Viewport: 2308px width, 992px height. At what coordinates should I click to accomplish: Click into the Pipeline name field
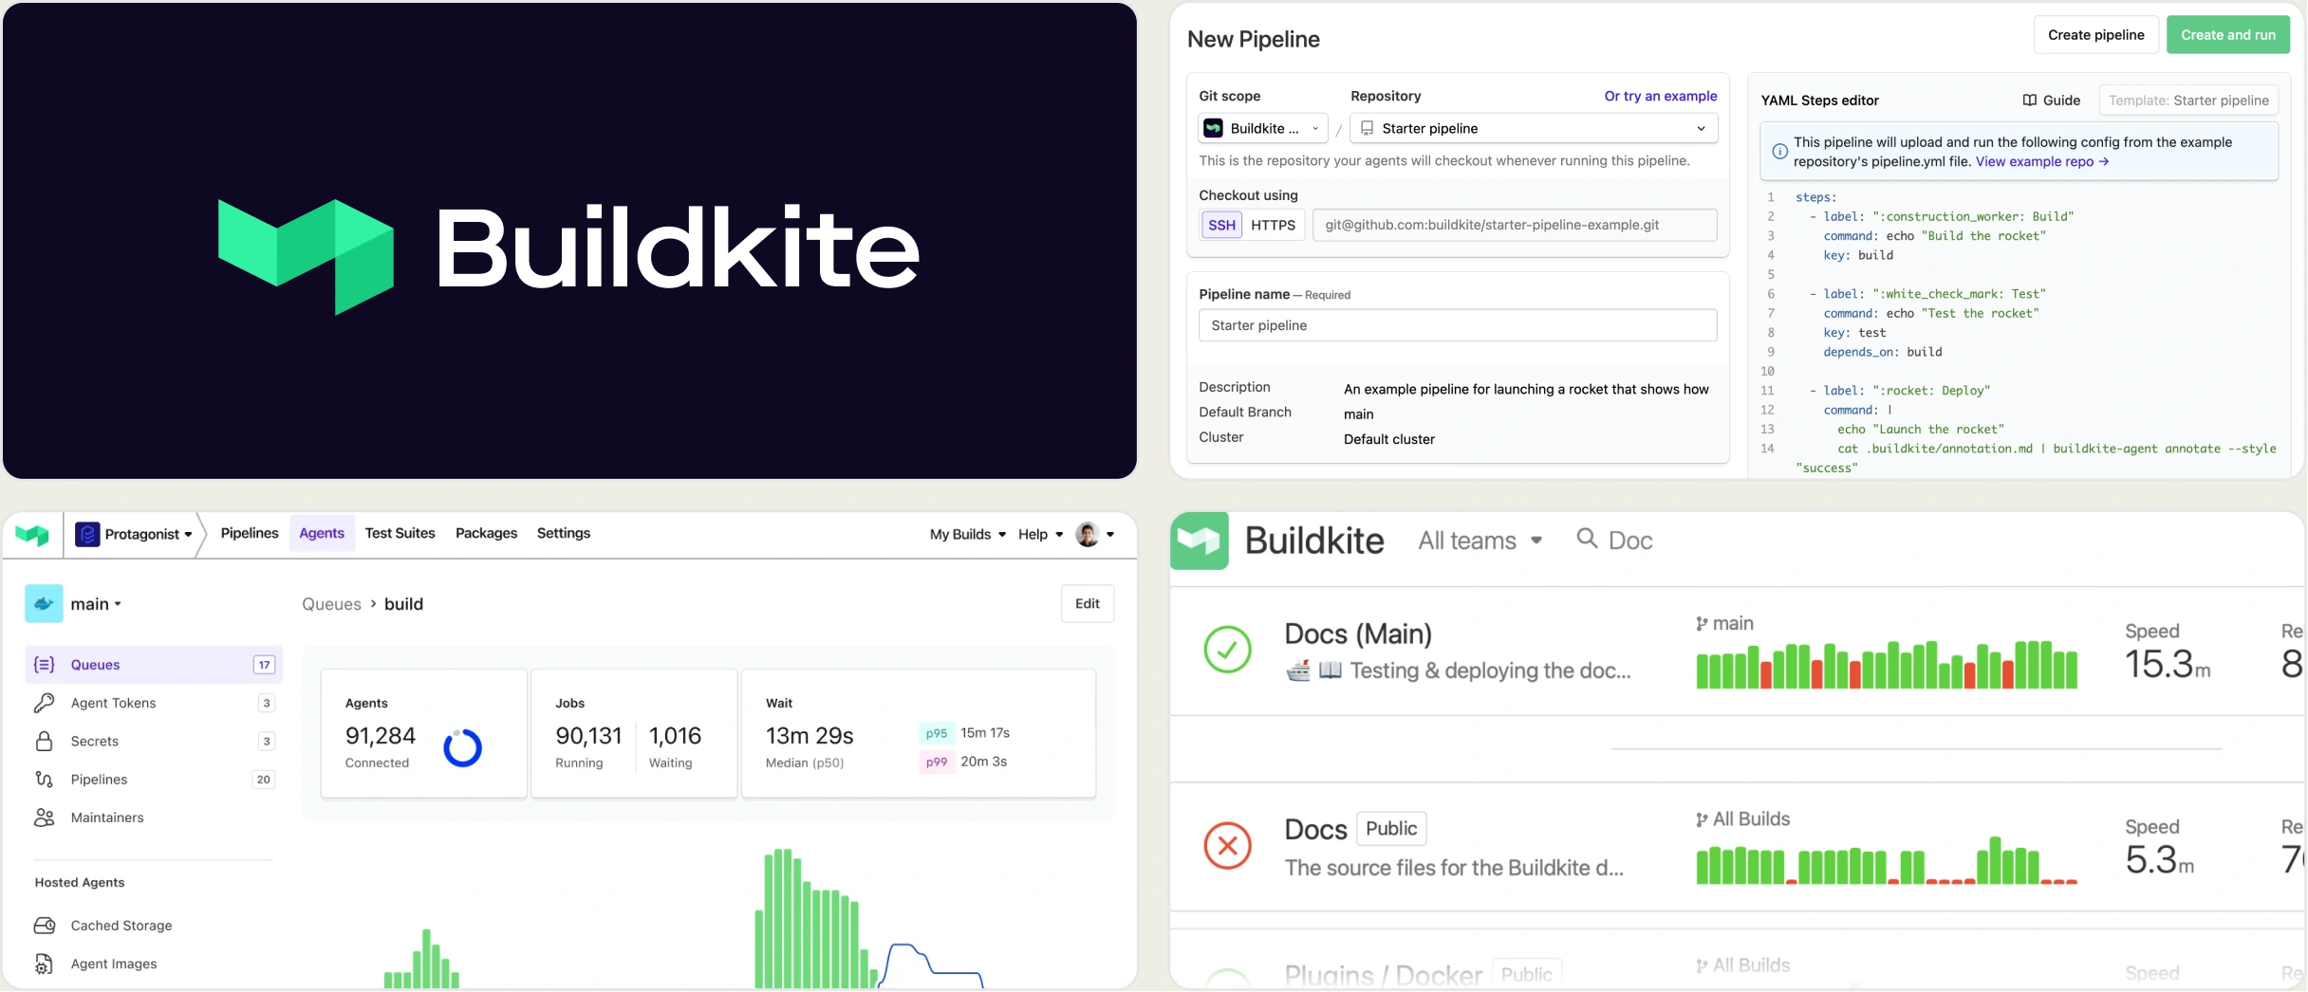[x=1457, y=325]
